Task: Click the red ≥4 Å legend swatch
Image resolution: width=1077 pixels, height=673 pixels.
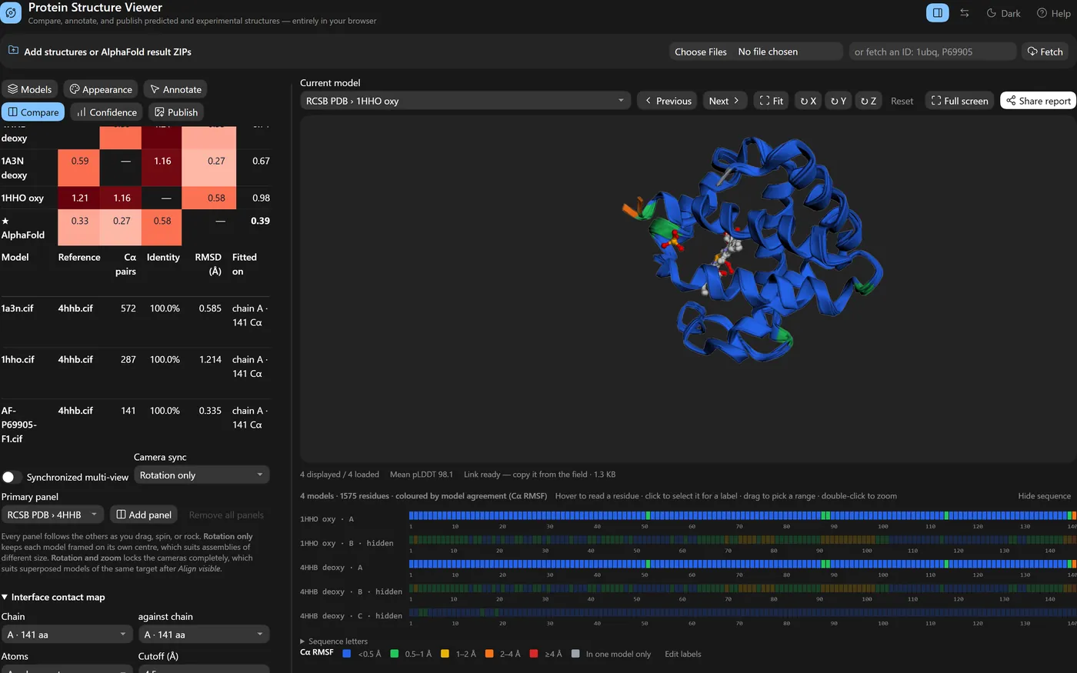Action: 533,654
